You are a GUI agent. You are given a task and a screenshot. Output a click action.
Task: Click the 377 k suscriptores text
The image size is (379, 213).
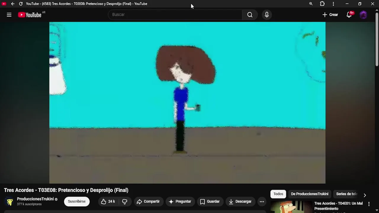tap(29, 204)
